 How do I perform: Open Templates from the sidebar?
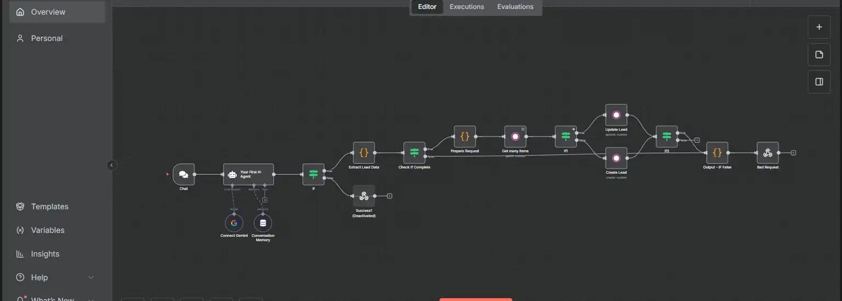click(x=49, y=207)
